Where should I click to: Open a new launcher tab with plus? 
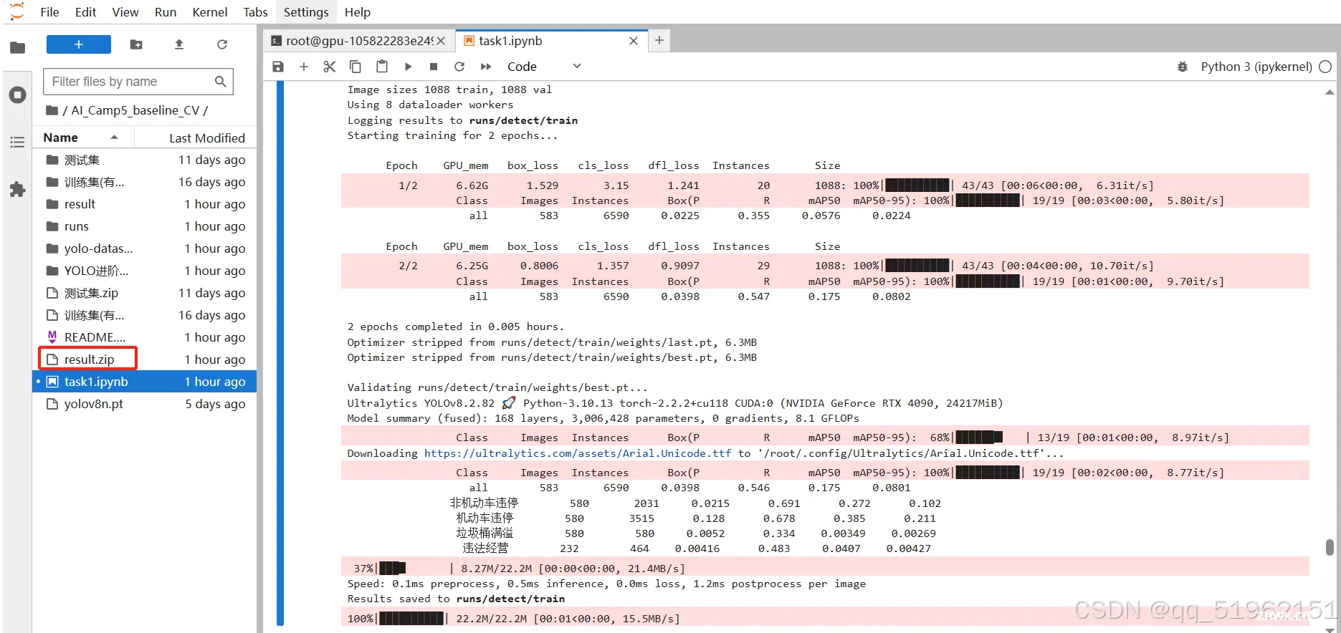659,41
